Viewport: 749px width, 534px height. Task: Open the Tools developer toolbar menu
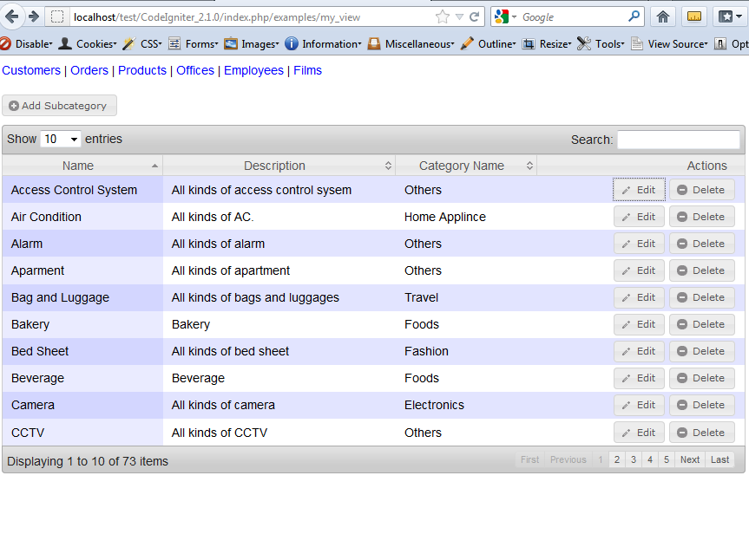coord(601,44)
